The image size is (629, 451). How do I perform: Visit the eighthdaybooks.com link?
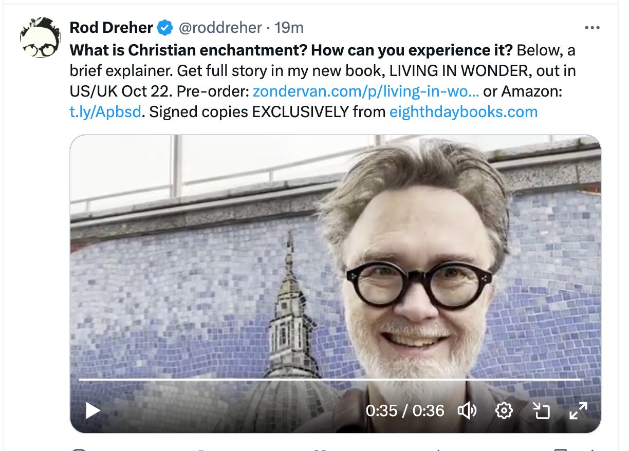[x=464, y=111]
